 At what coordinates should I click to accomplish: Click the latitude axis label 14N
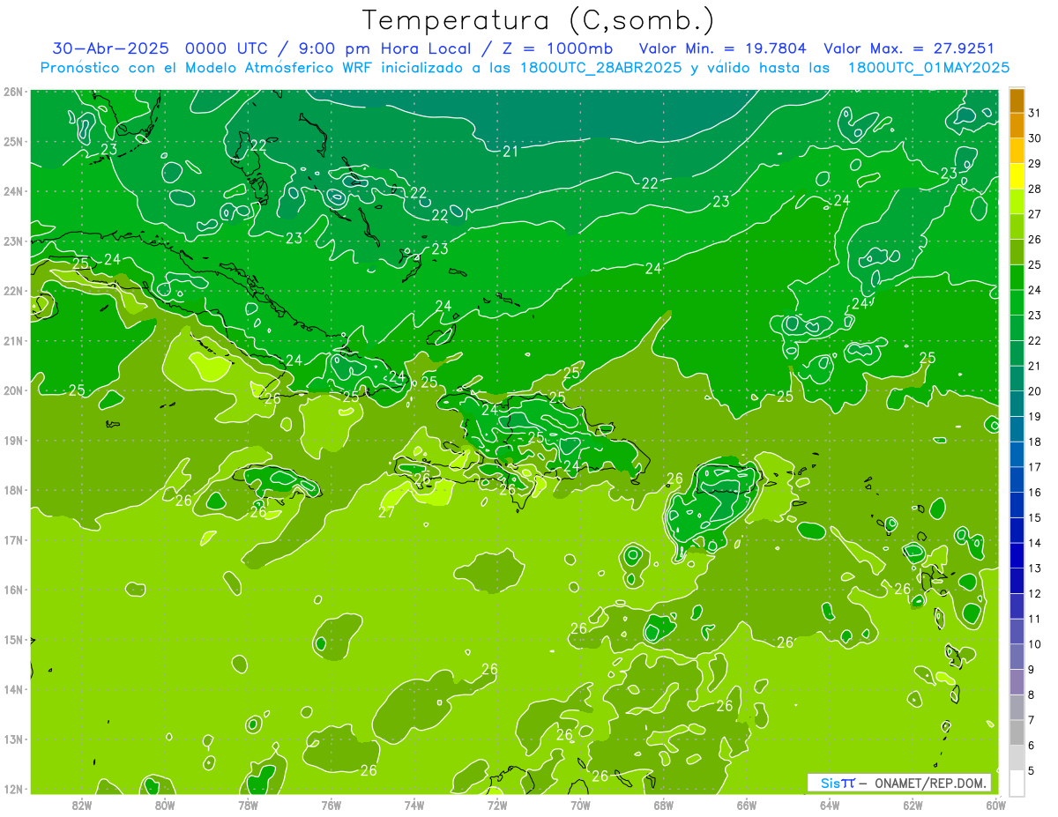[x=12, y=689]
